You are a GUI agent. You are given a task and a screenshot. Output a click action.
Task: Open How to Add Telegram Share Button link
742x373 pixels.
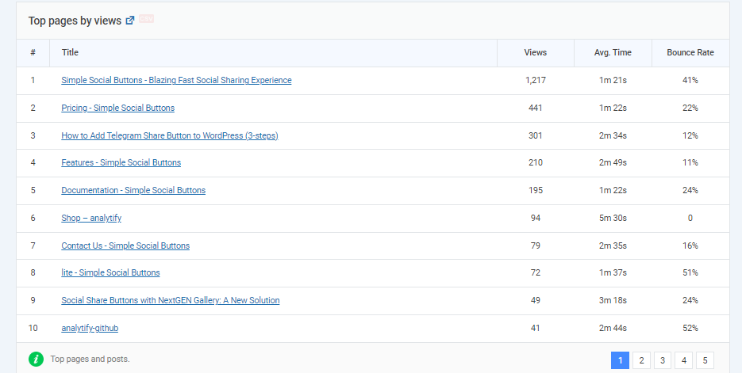pos(170,135)
